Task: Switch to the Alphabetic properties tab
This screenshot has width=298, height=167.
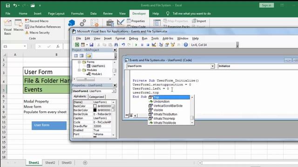Action: coord(80,96)
